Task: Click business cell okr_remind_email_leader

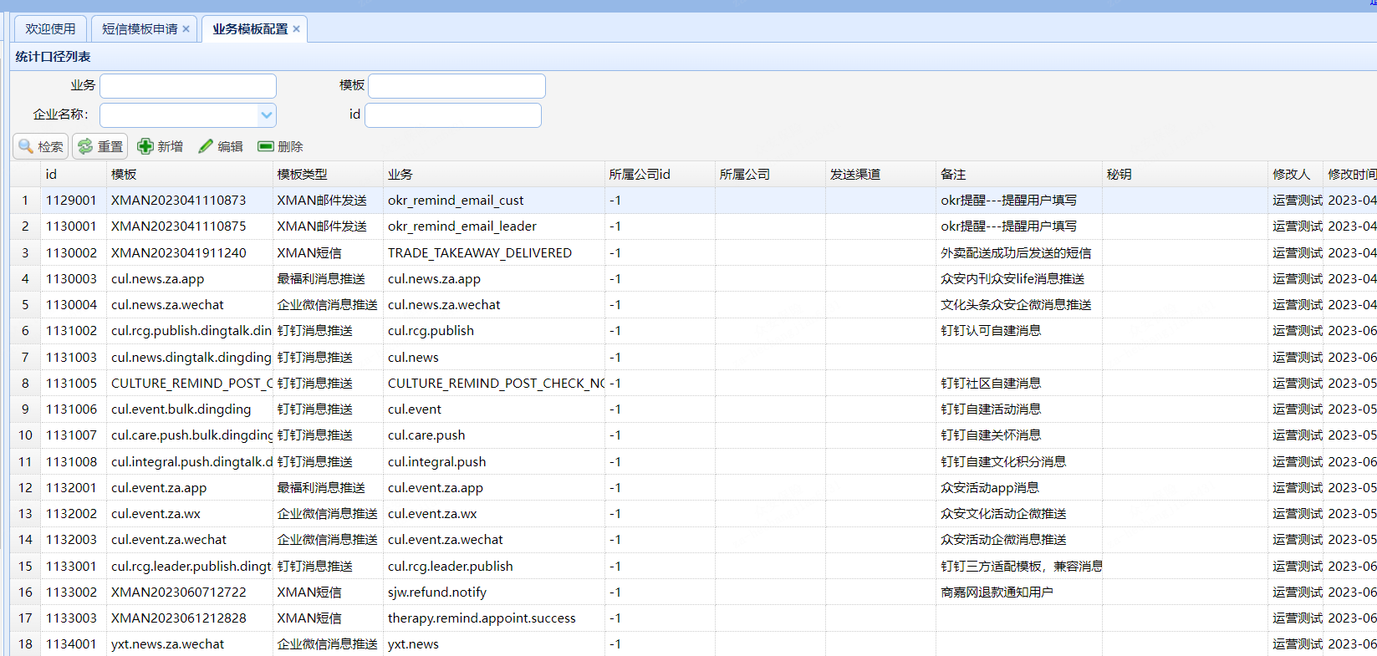Action: [494, 226]
